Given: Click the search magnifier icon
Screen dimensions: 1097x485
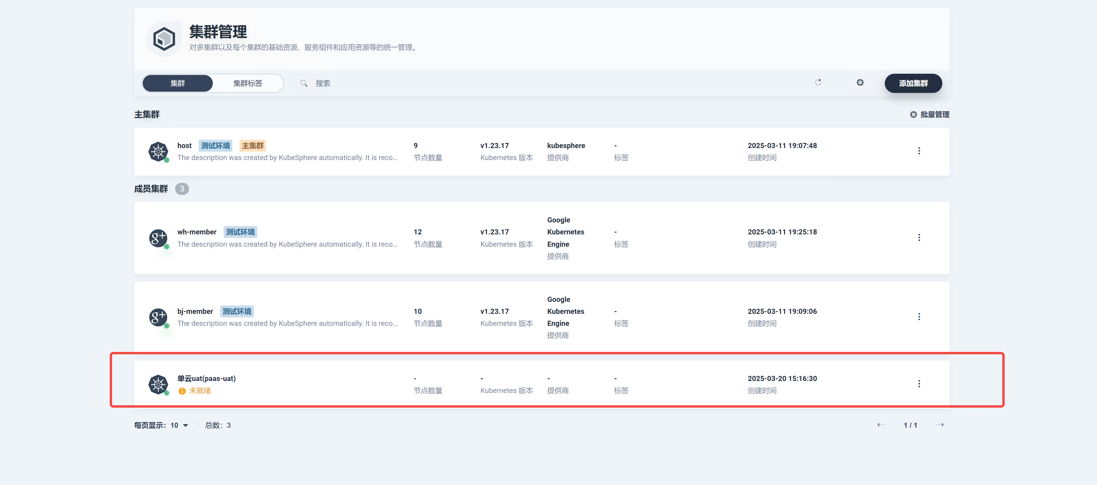Looking at the screenshot, I should coord(304,83).
